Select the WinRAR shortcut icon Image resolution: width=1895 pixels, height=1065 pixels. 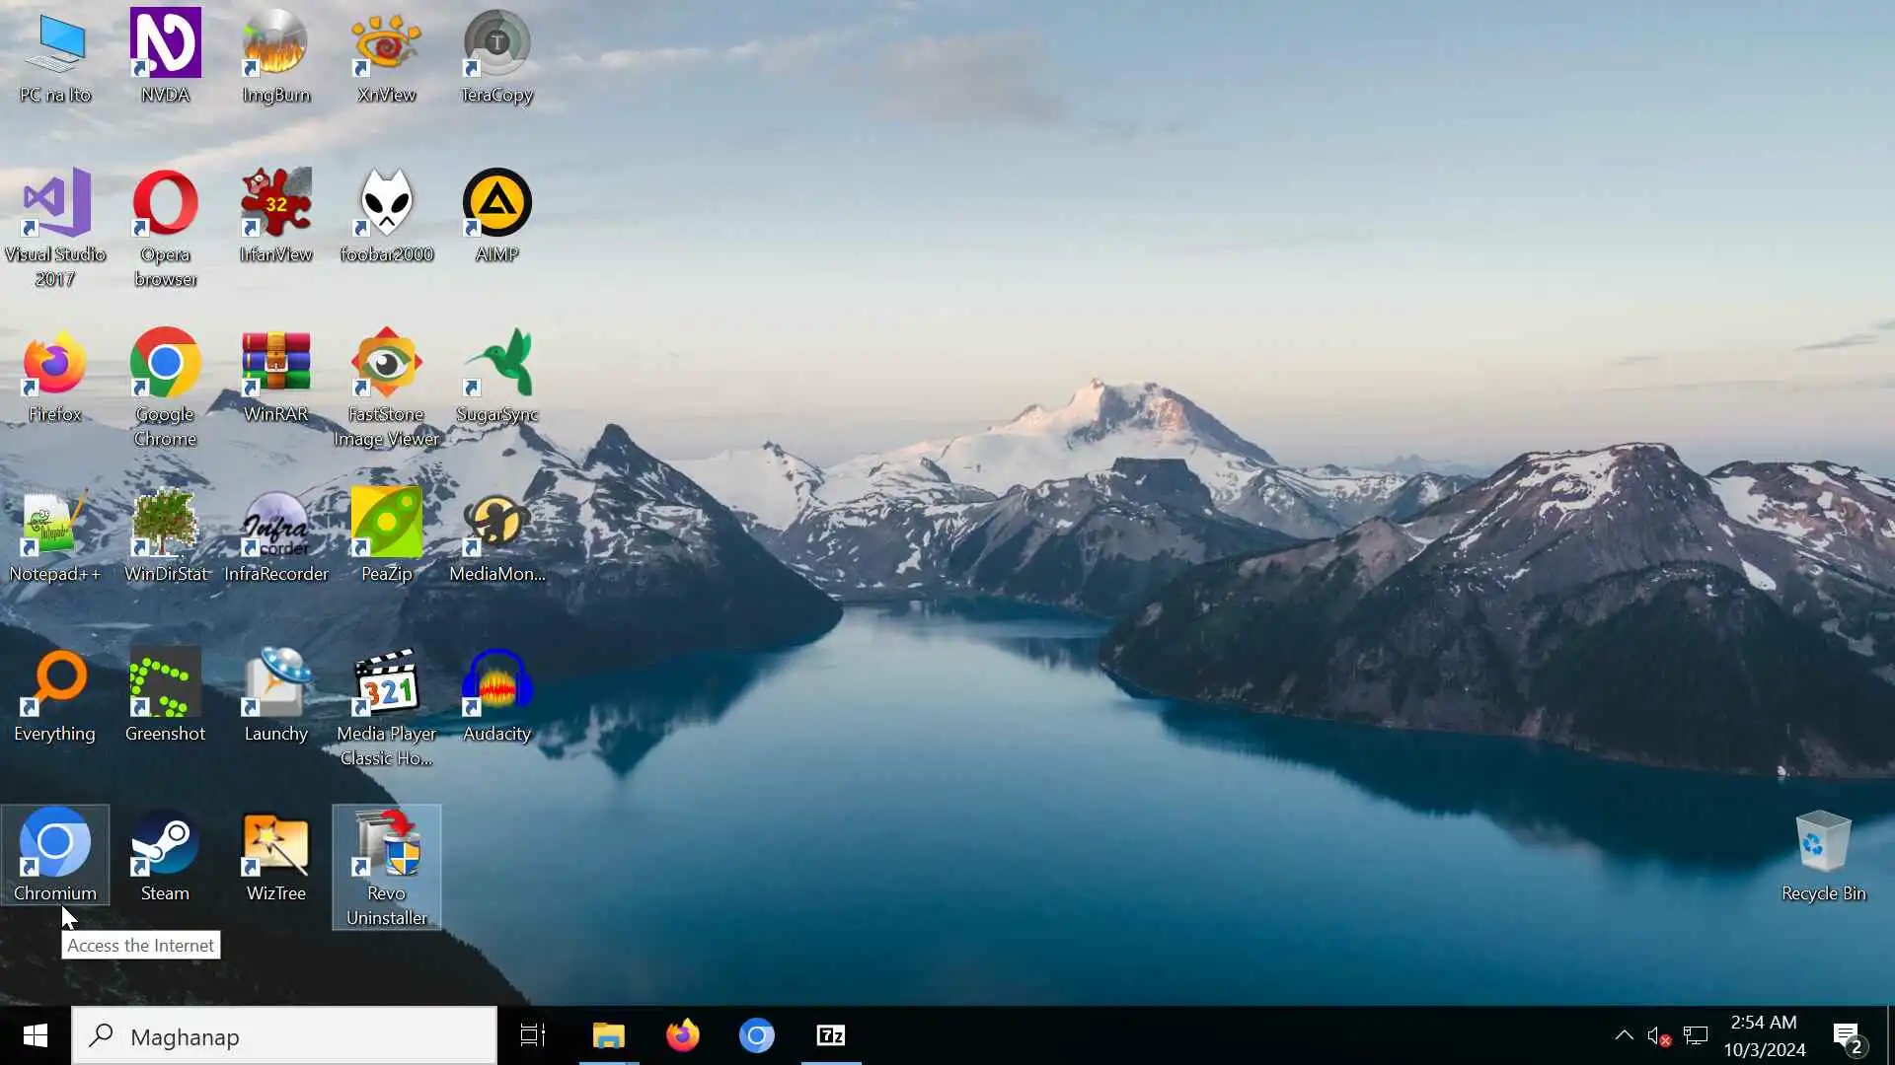pyautogui.click(x=275, y=364)
